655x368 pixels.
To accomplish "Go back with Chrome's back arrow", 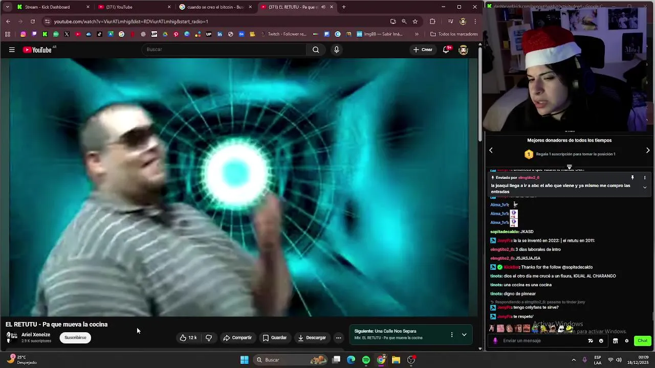I will pyautogui.click(x=8, y=21).
